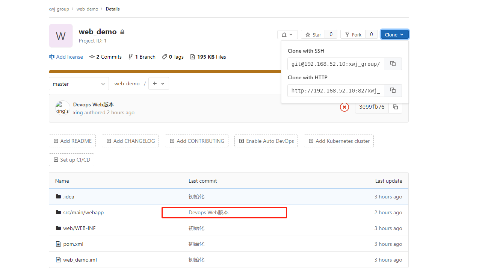The image size is (497, 277).
Task: Collapse the Clone dropdown button
Action: pos(394,35)
